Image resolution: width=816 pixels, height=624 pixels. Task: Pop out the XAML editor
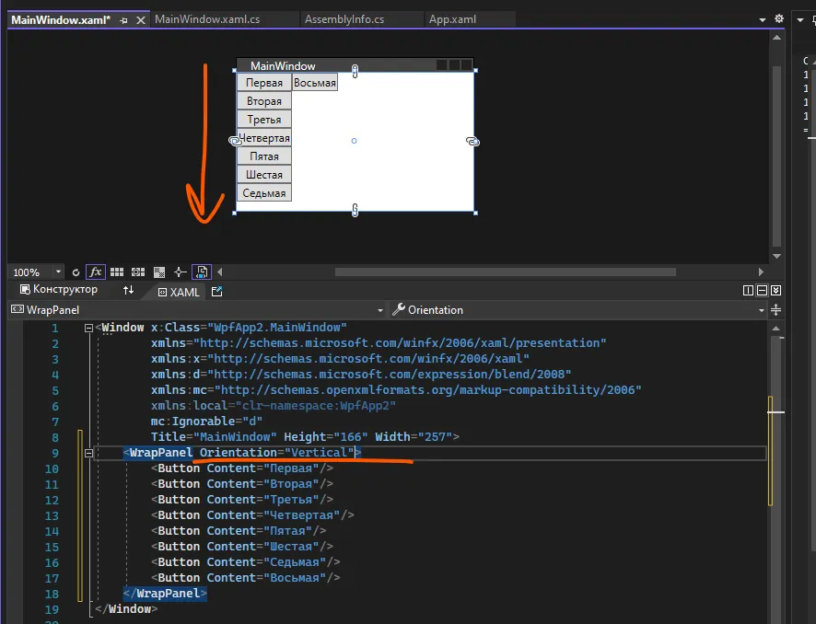217,292
